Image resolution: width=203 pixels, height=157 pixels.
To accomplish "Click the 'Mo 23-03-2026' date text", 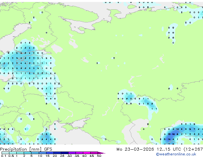I will point(135,149).
